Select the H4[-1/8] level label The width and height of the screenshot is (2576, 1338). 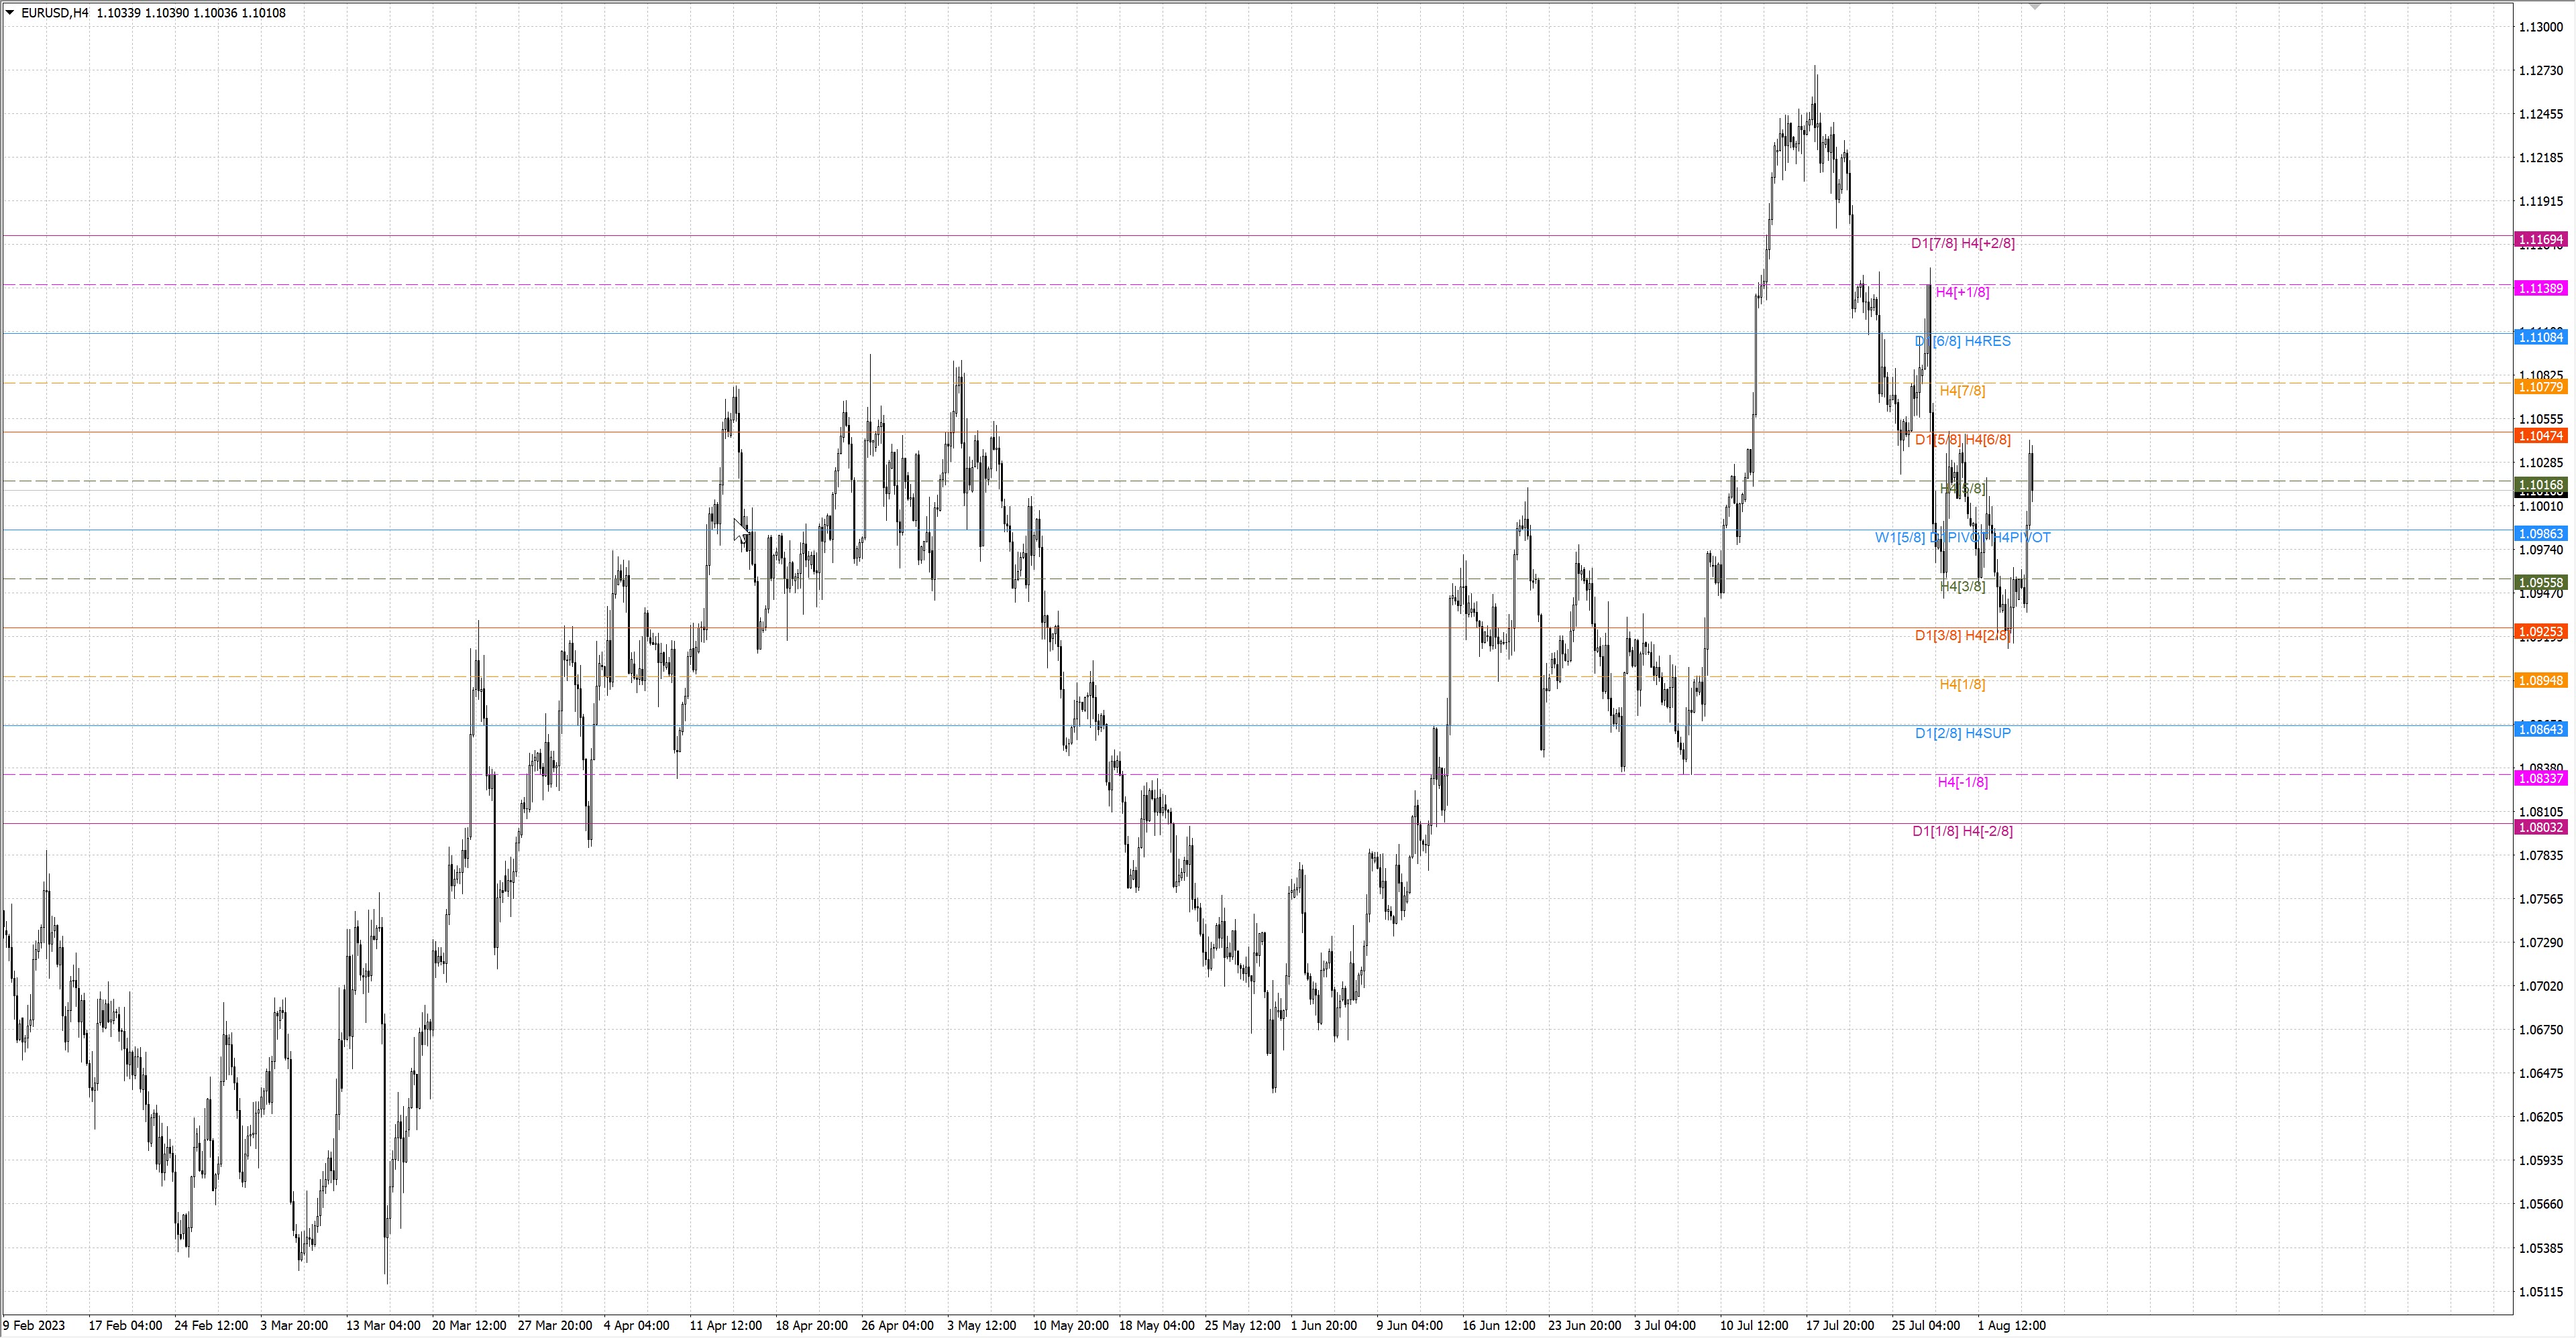(1962, 782)
